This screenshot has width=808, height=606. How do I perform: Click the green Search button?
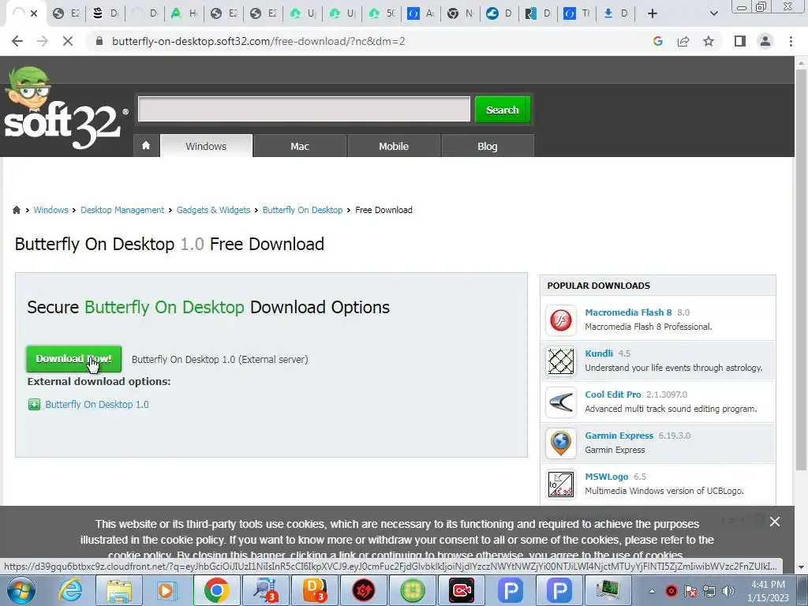click(503, 110)
